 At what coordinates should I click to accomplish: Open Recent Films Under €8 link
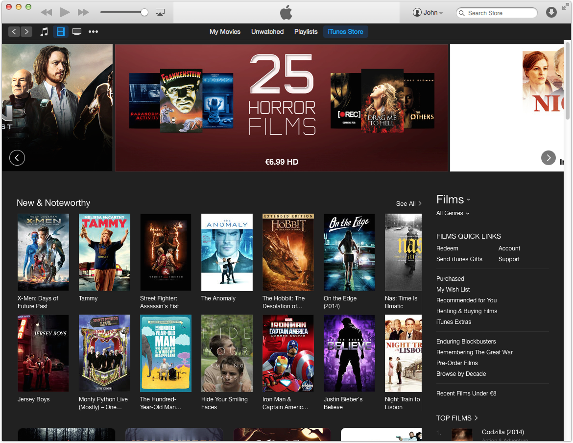coord(466,394)
